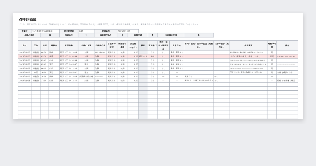Click the 目視等の確認 column header
The height and width of the screenshot is (166, 316).
(x=112, y=45)
